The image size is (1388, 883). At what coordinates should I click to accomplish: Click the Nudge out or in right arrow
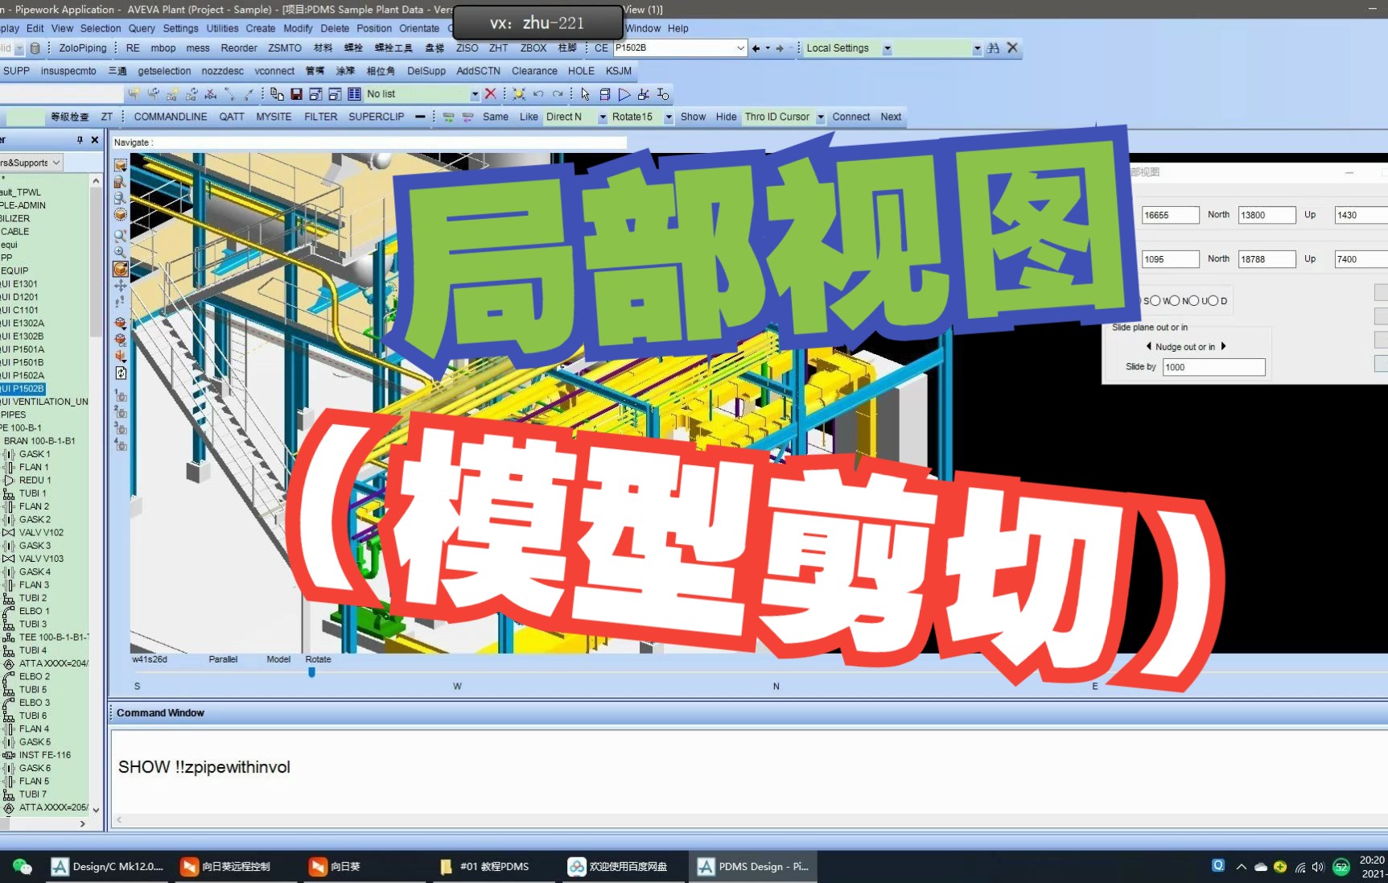[1224, 346]
